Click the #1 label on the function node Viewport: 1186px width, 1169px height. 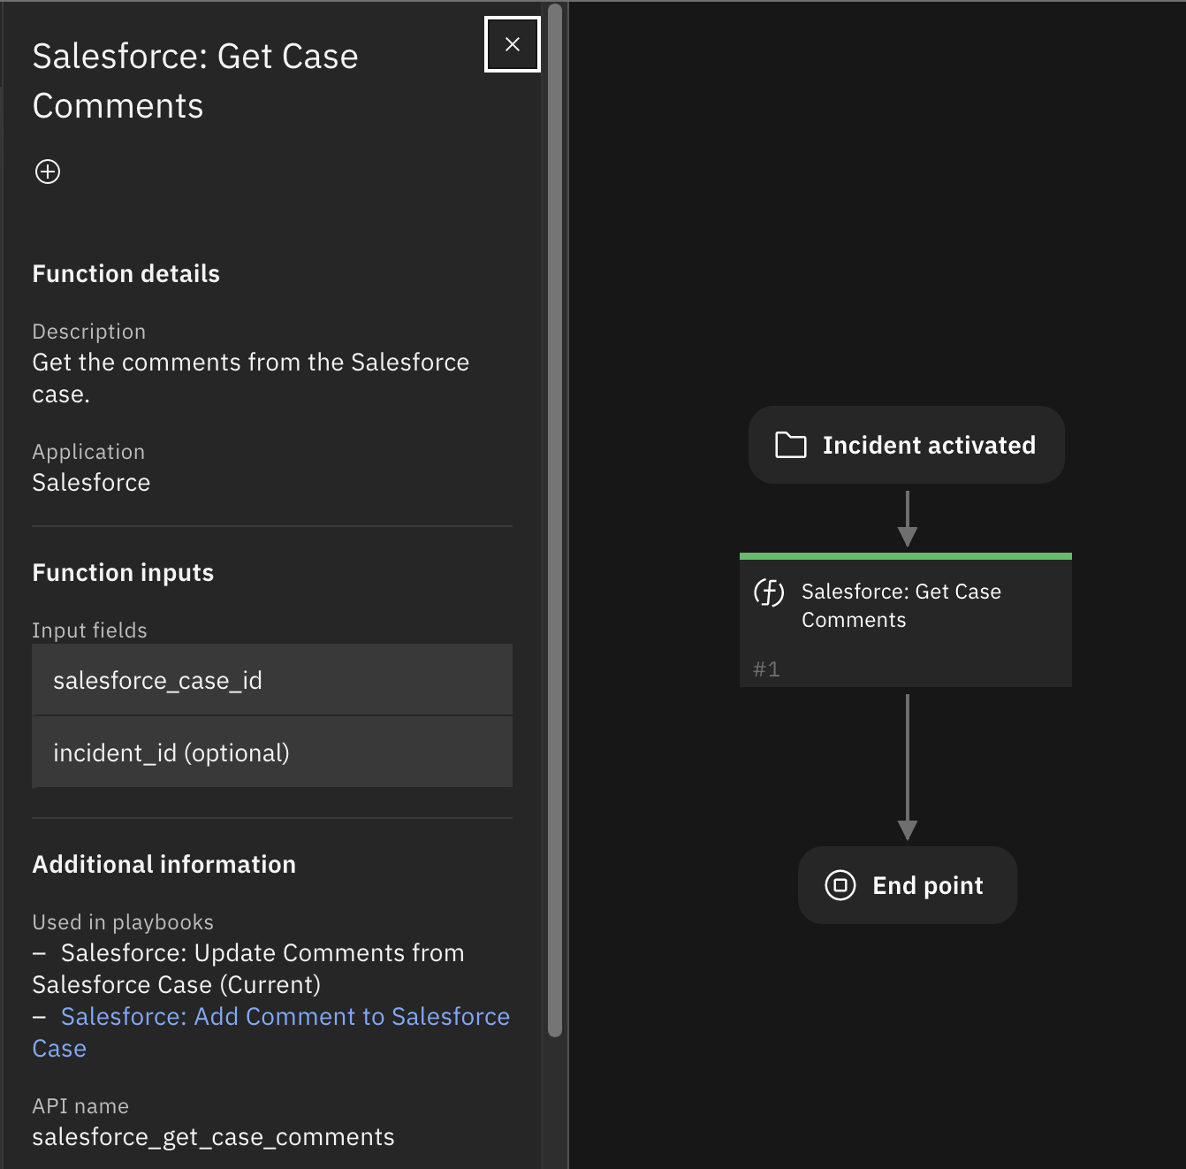(x=766, y=669)
